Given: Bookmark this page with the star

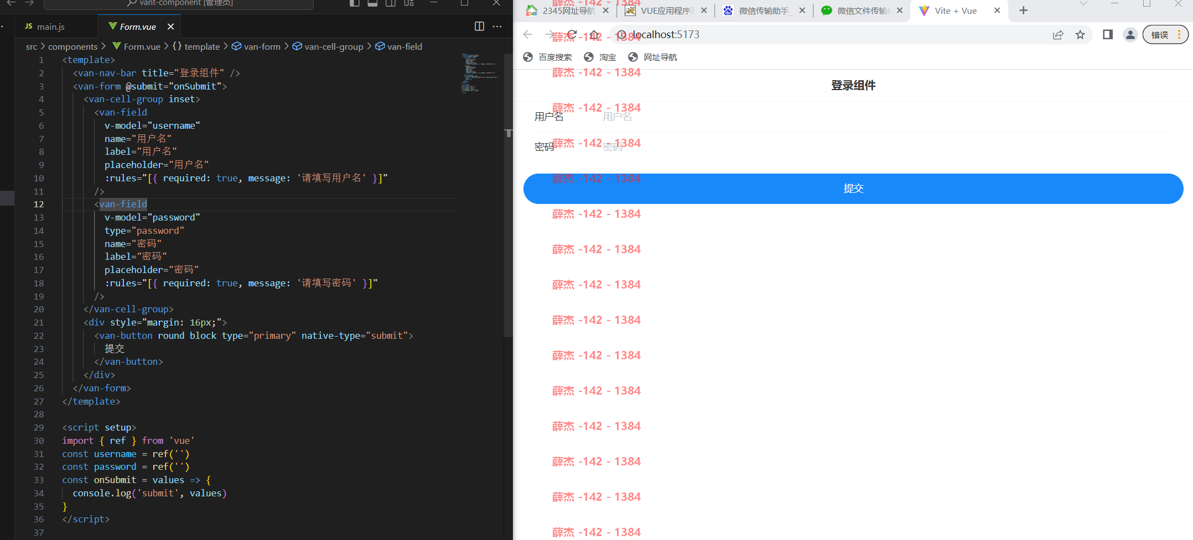Looking at the screenshot, I should 1080,35.
